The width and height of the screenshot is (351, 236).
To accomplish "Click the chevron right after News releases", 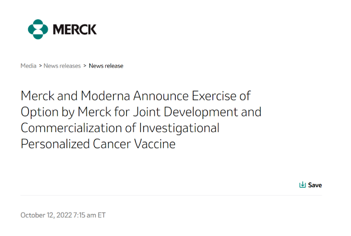I will [x=84, y=66].
